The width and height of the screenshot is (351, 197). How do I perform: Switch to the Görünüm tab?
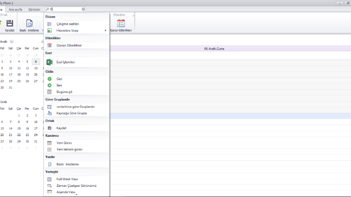tap(34, 9)
